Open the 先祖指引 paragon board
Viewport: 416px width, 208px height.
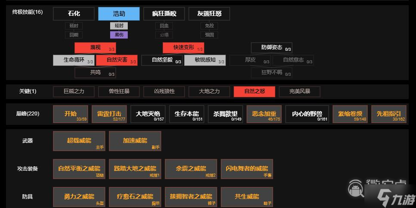tap(388, 114)
